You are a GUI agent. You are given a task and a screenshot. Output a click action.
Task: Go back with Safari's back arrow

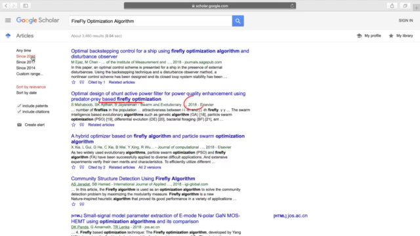pos(6,6)
